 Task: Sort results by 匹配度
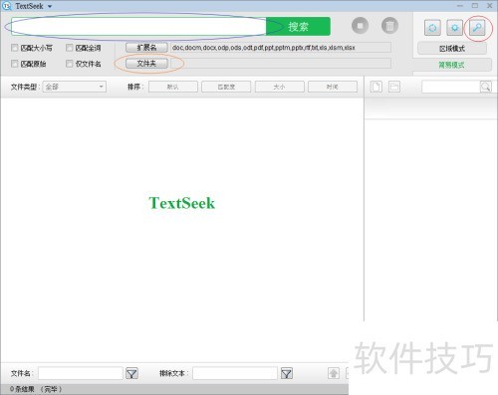[226, 87]
